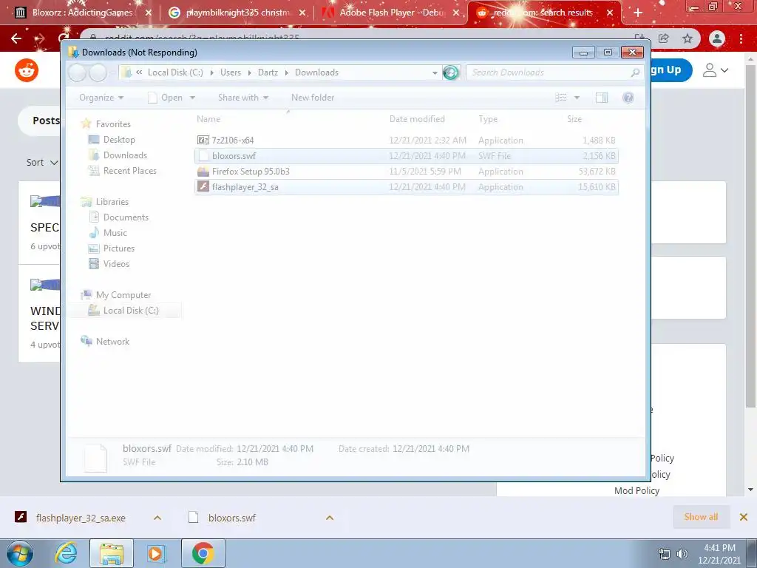Click Chrome back arrow button
The image size is (757, 568).
pos(16,38)
